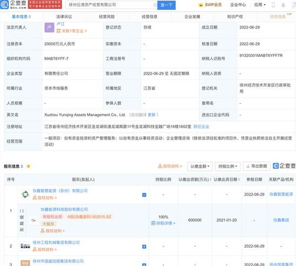The image size is (296, 266).
Task: Open the mobile phone app icon in header
Action: [x=274, y=5]
